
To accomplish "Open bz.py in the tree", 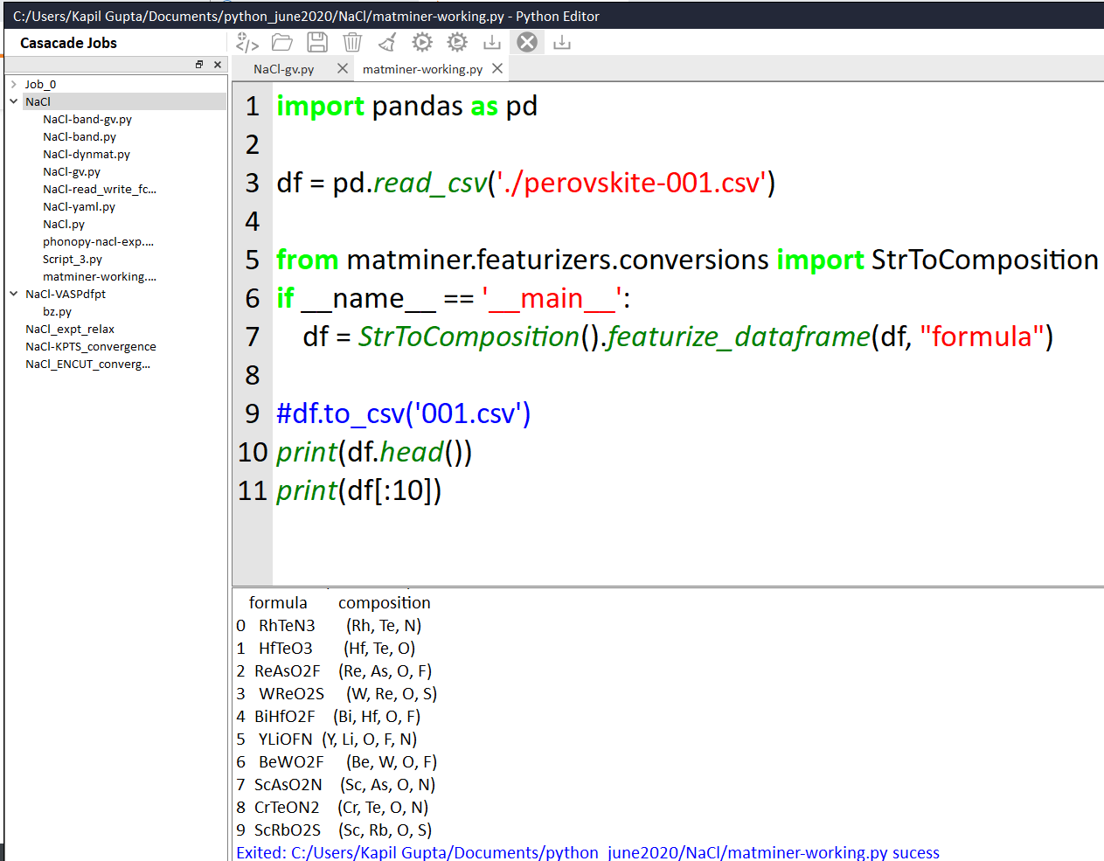I will coord(57,311).
